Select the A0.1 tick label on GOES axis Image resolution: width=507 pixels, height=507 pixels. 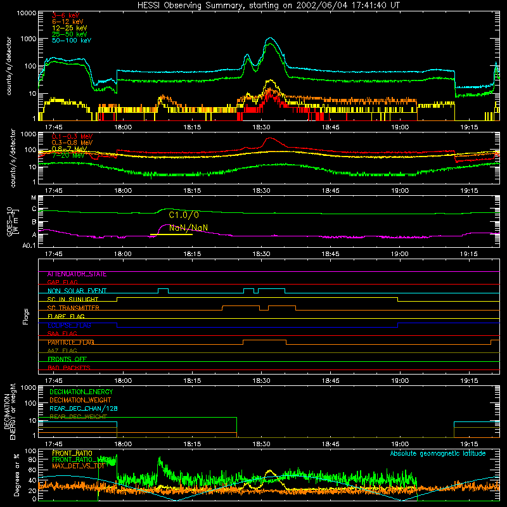coord(29,246)
